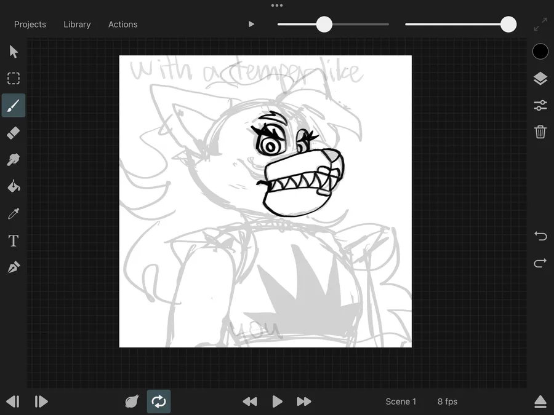
Task: Click the small play triangle beside the sliders
Action: coord(251,24)
